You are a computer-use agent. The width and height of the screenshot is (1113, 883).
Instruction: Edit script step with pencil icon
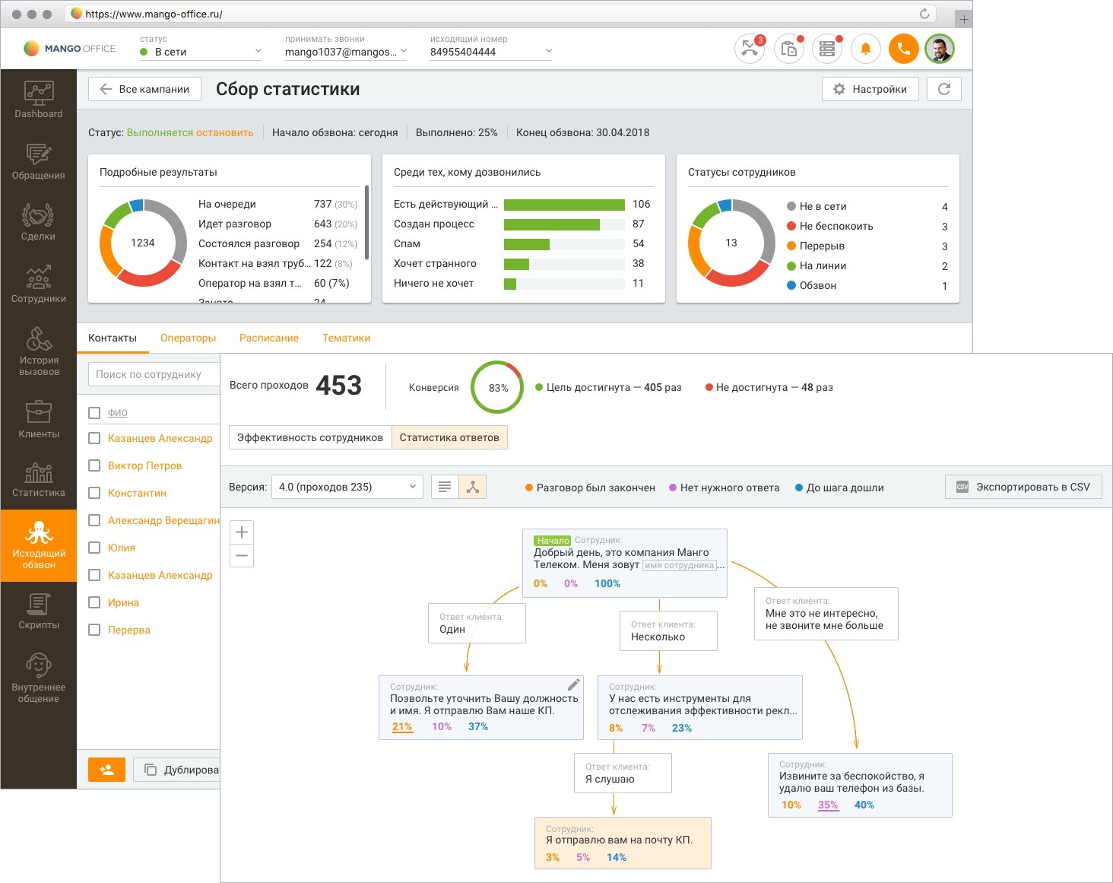tap(574, 684)
